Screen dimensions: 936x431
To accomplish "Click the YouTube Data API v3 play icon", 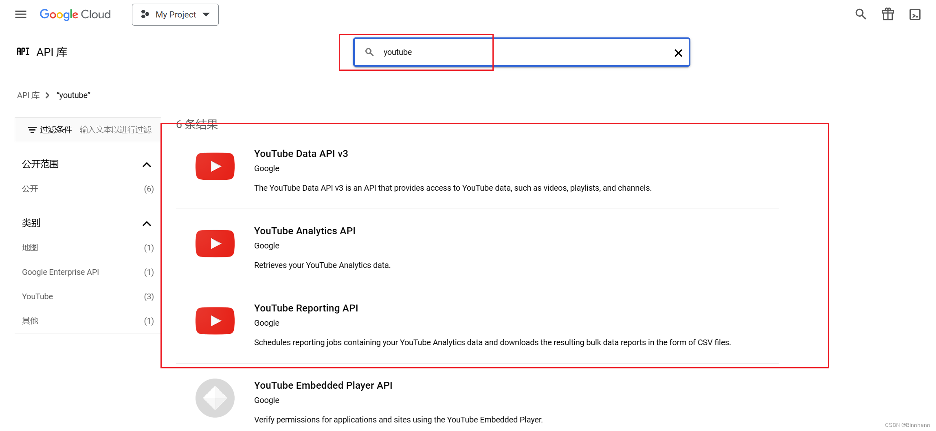I will click(215, 166).
